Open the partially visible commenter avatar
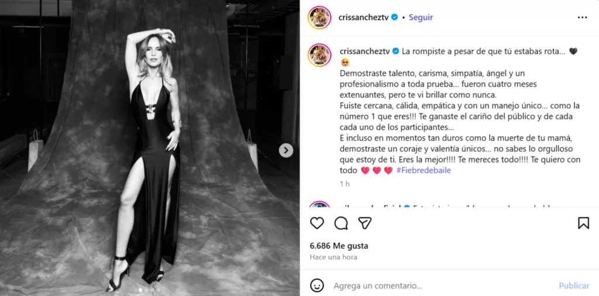 pyautogui.click(x=319, y=204)
